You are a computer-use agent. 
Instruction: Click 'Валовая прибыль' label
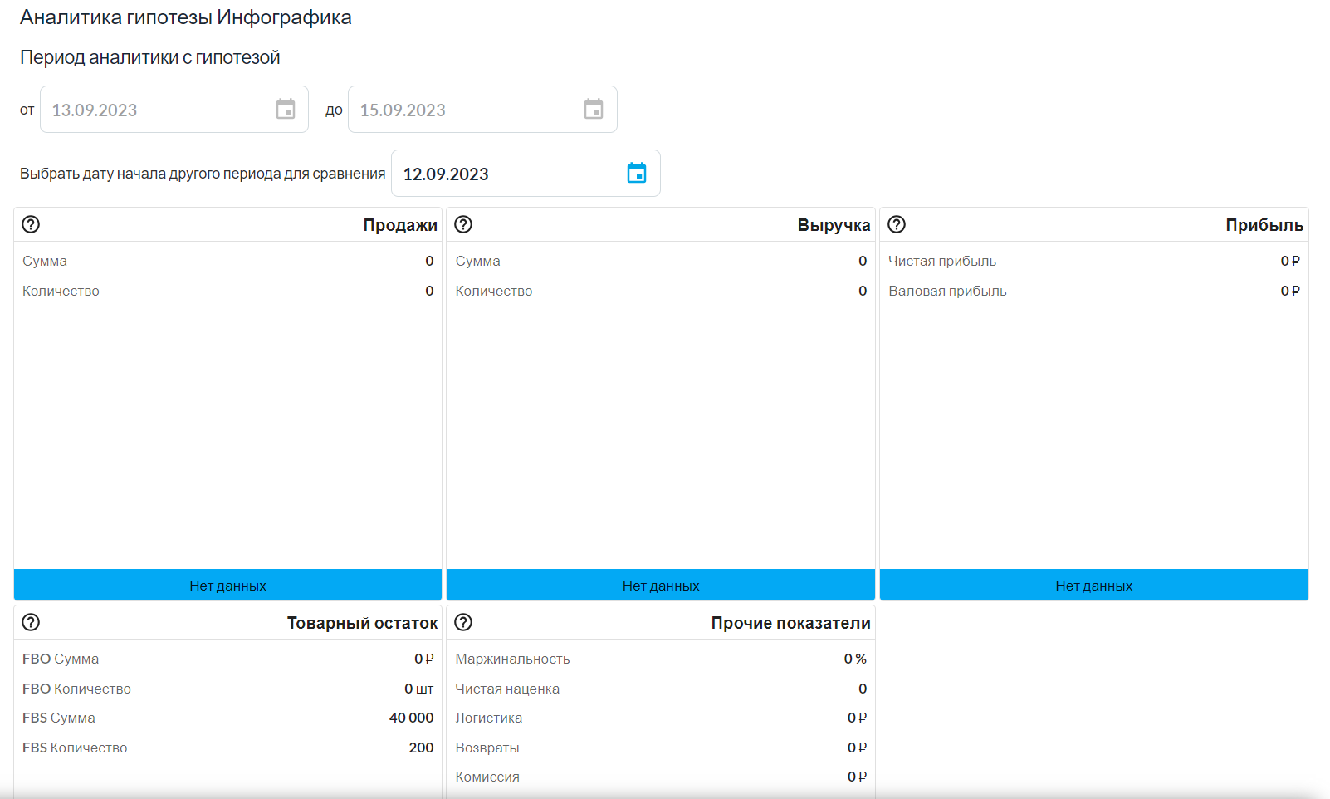pyautogui.click(x=947, y=291)
